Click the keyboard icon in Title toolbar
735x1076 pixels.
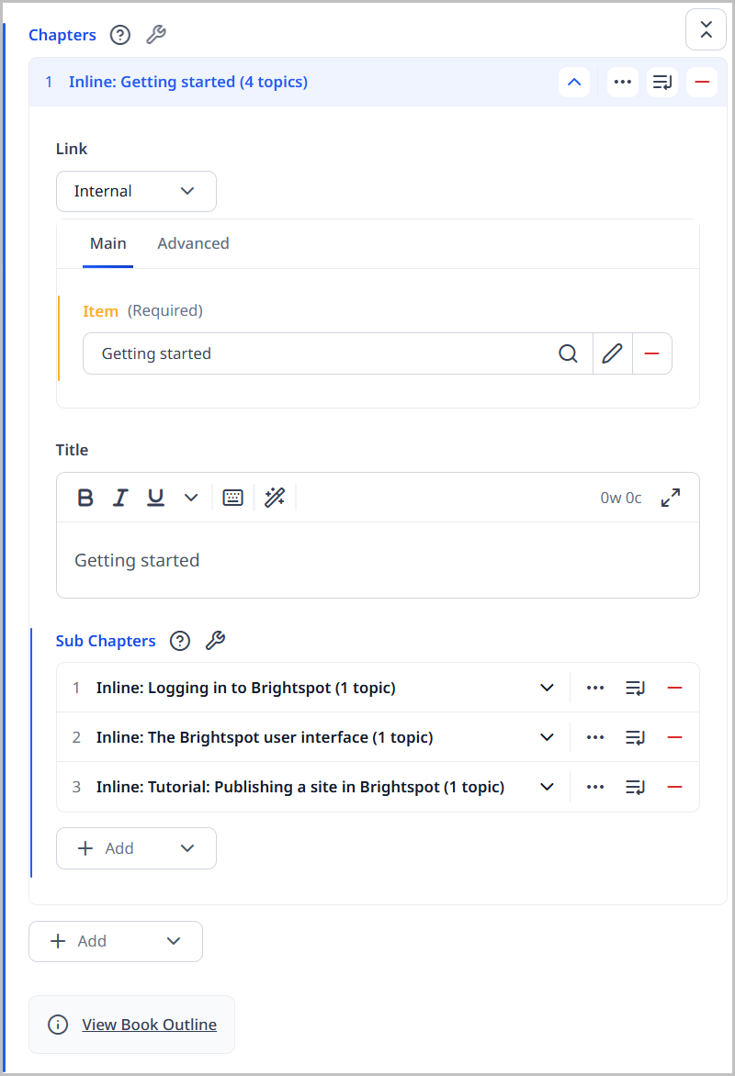pos(233,498)
